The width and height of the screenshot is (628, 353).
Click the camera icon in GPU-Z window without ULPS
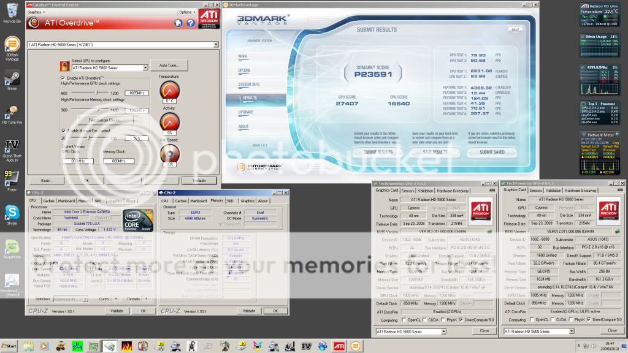pos(492,191)
